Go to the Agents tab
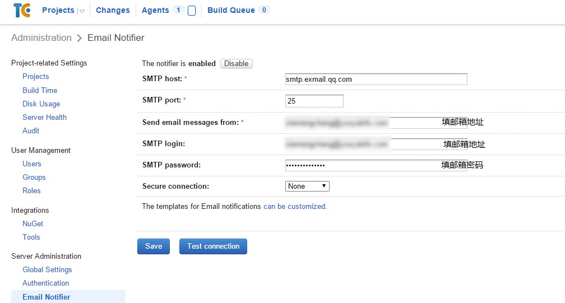This screenshot has height=303, width=565. click(x=155, y=10)
